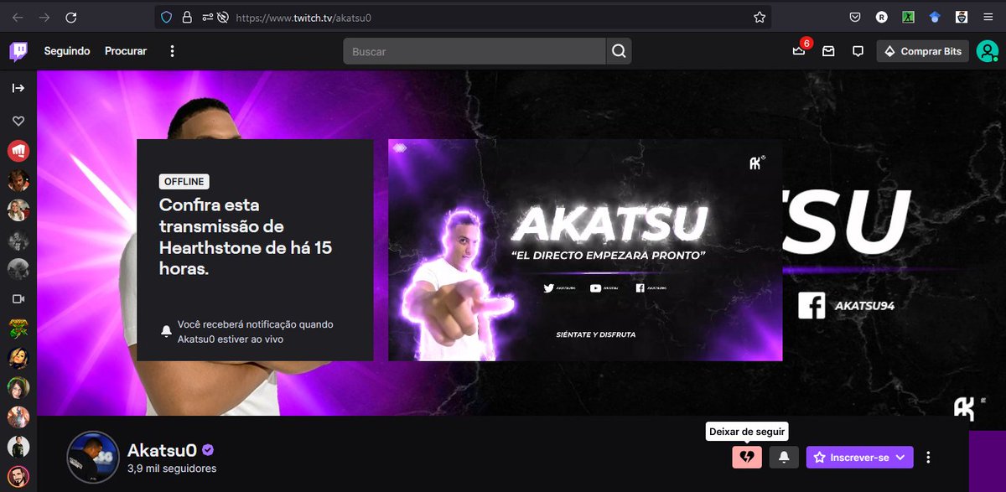Click the verified badge next to Akatsu0
Screen dimensions: 1006x492
[x=207, y=450]
